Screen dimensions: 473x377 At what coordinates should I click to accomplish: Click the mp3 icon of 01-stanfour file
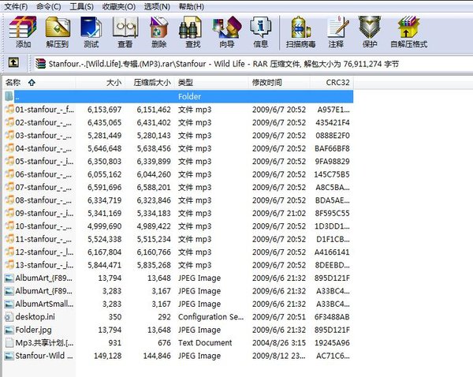click(9, 110)
